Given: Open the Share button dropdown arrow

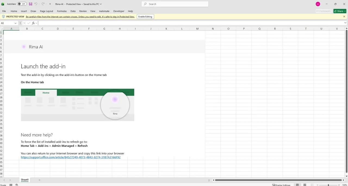Looking at the screenshot, I should click(x=345, y=11).
